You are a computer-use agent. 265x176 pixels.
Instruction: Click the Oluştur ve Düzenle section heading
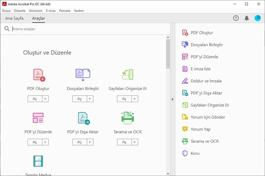click(47, 52)
